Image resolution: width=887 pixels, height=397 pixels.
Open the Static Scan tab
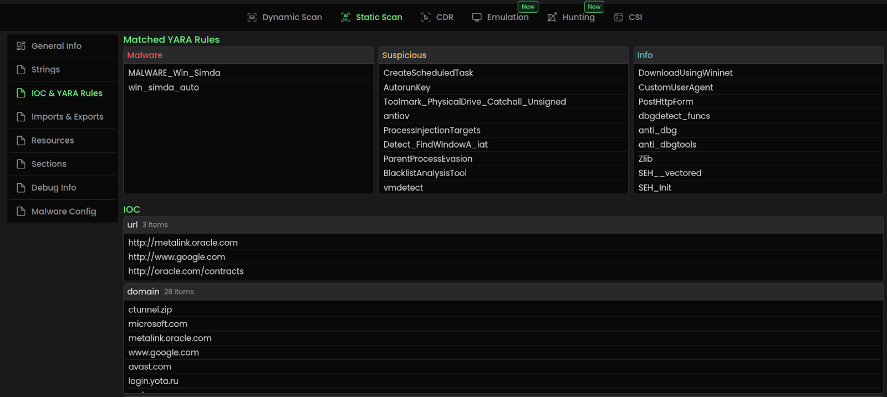[x=371, y=17]
